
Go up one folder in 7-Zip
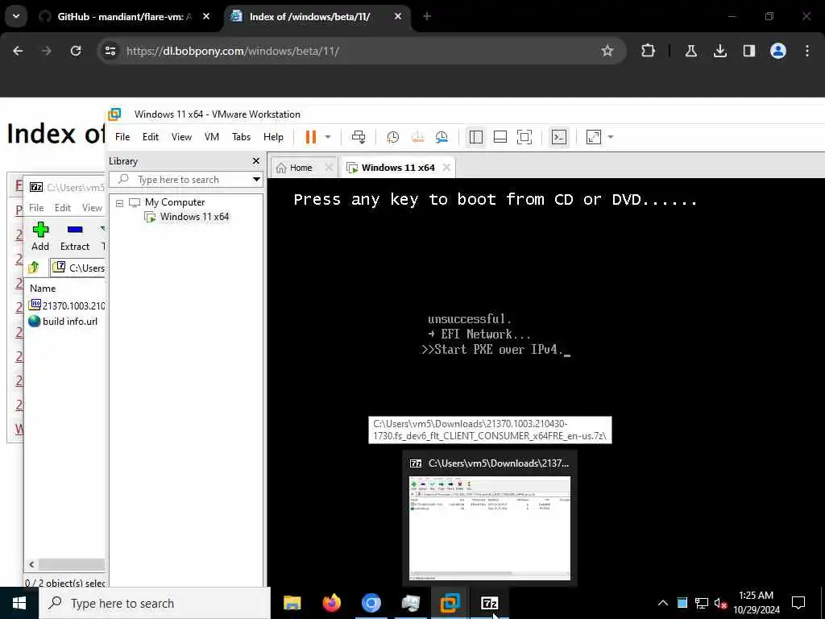34,268
